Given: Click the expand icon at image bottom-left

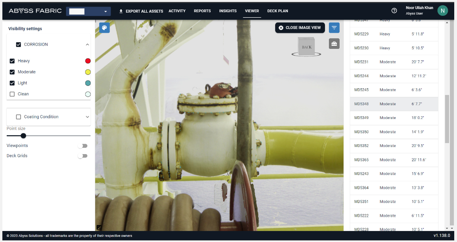Looking at the screenshot, I should click(99, 227).
